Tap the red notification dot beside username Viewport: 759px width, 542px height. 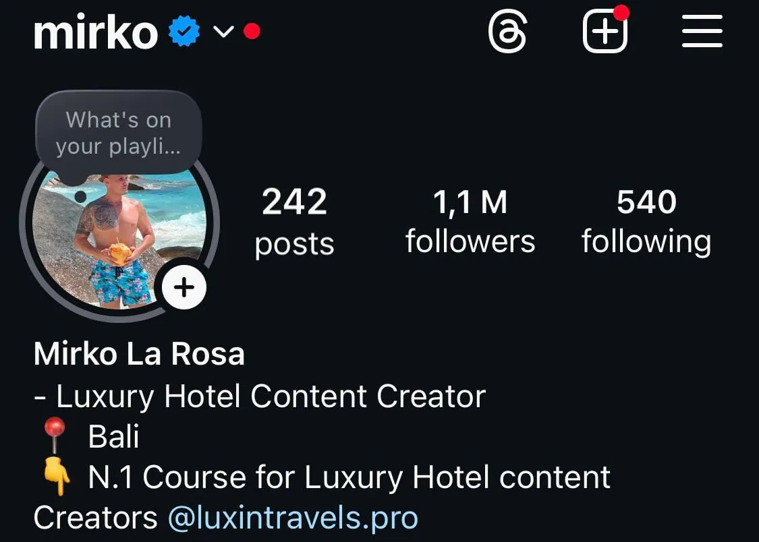click(252, 32)
